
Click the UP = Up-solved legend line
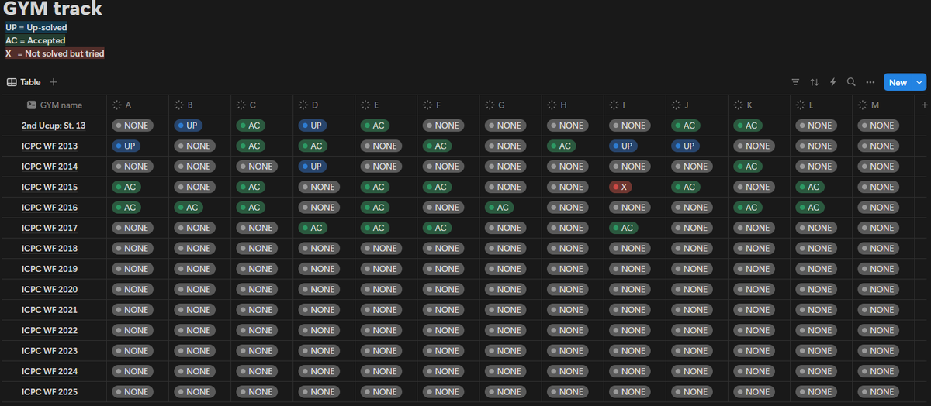tap(36, 27)
